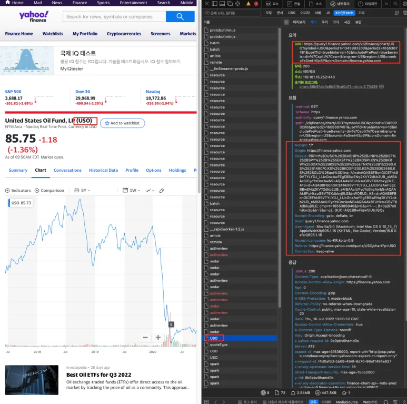Viewport: 407px width, 404px height.
Task: Open the Cookies tab in request details
Action: click(x=324, y=22)
